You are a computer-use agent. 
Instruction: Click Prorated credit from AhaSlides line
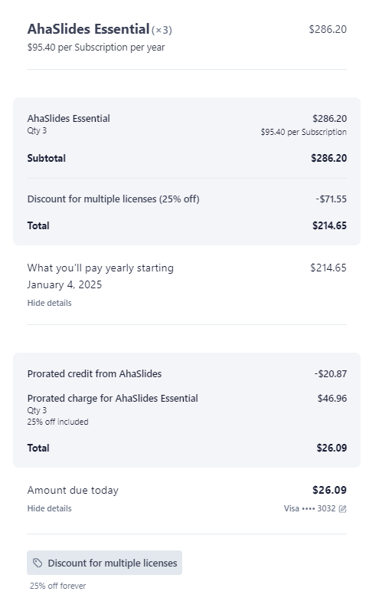(x=94, y=374)
